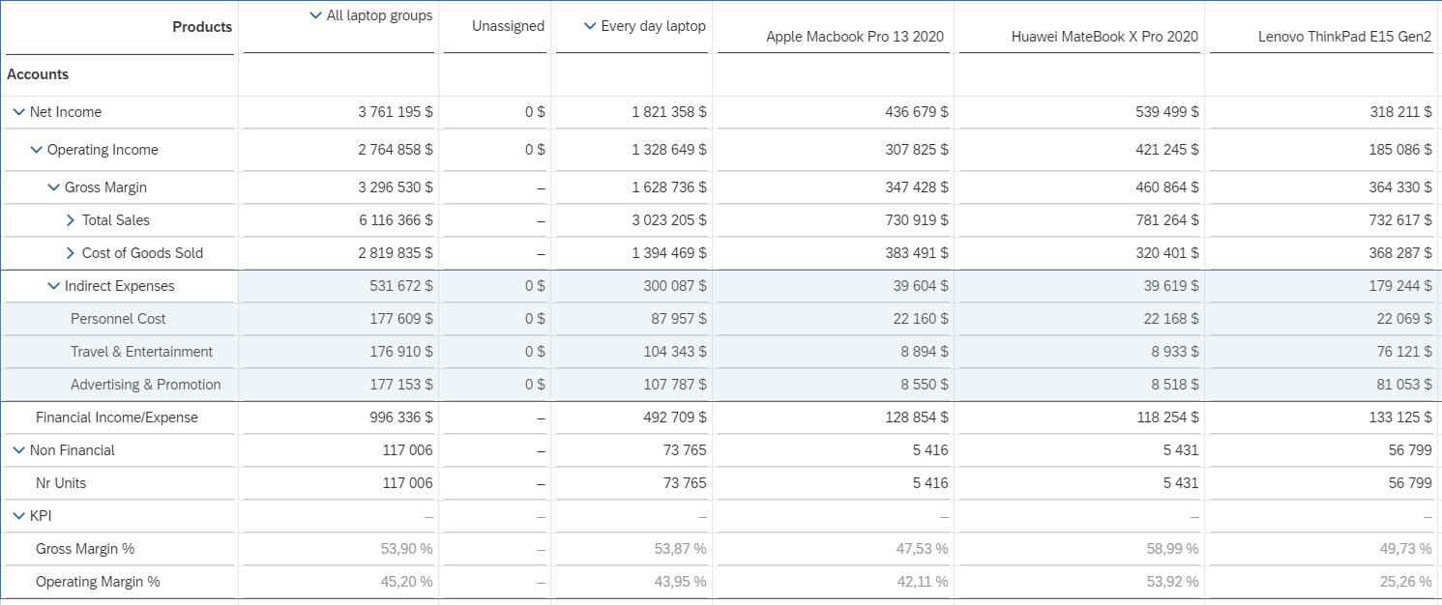Click the Huawei Gross Margin % 58,99 %
This screenshot has width=1442, height=605.
pos(1172,549)
